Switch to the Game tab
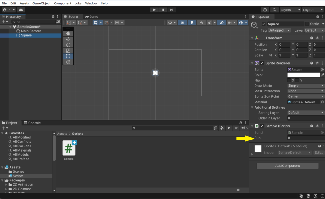Screen dimensions: 325x199 tap(91, 16)
